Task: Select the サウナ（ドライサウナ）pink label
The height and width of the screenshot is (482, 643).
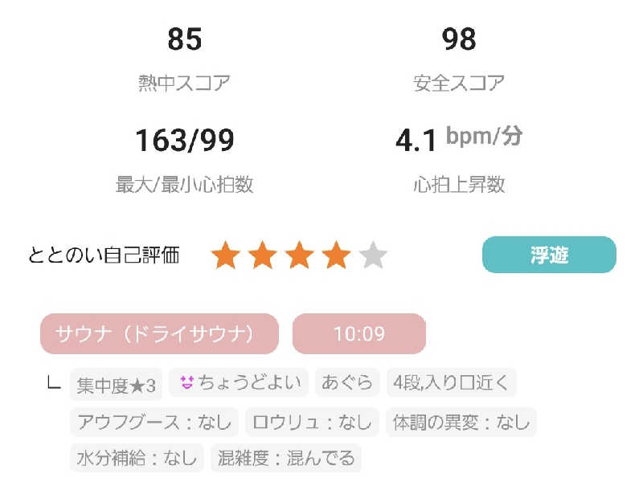Action: click(159, 333)
